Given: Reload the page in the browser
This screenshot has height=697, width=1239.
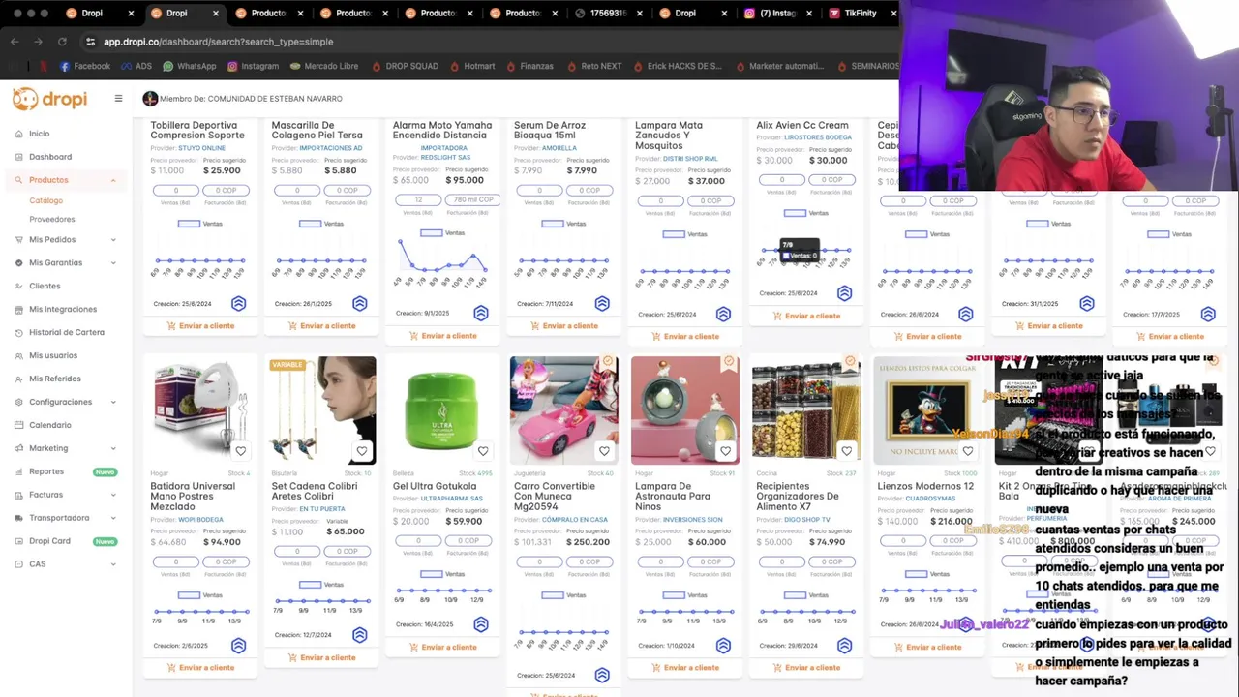Looking at the screenshot, I should [62, 42].
